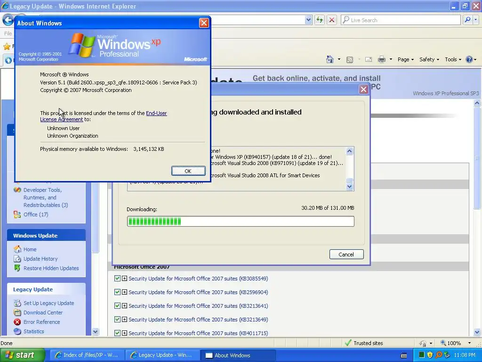Click the RSS feeds icon
The height and width of the screenshot is (362, 482).
coord(350,60)
